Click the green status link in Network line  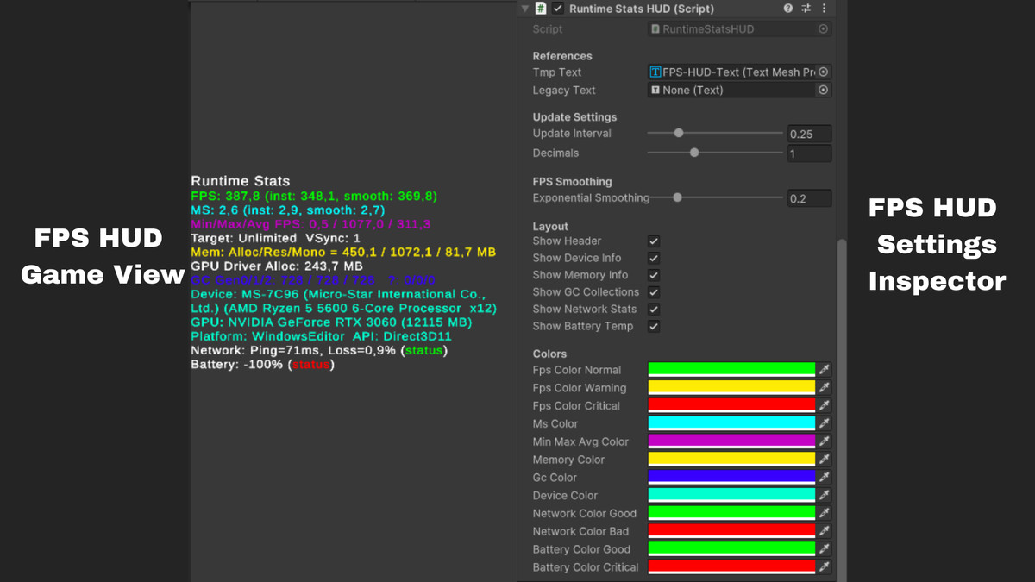click(x=423, y=350)
